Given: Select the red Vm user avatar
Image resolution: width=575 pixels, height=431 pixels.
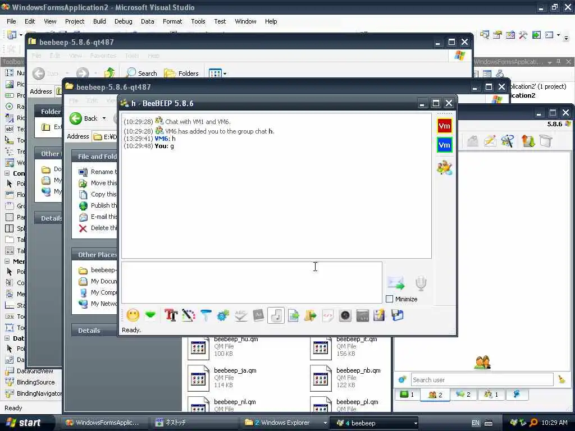Looking at the screenshot, I should [x=445, y=126].
